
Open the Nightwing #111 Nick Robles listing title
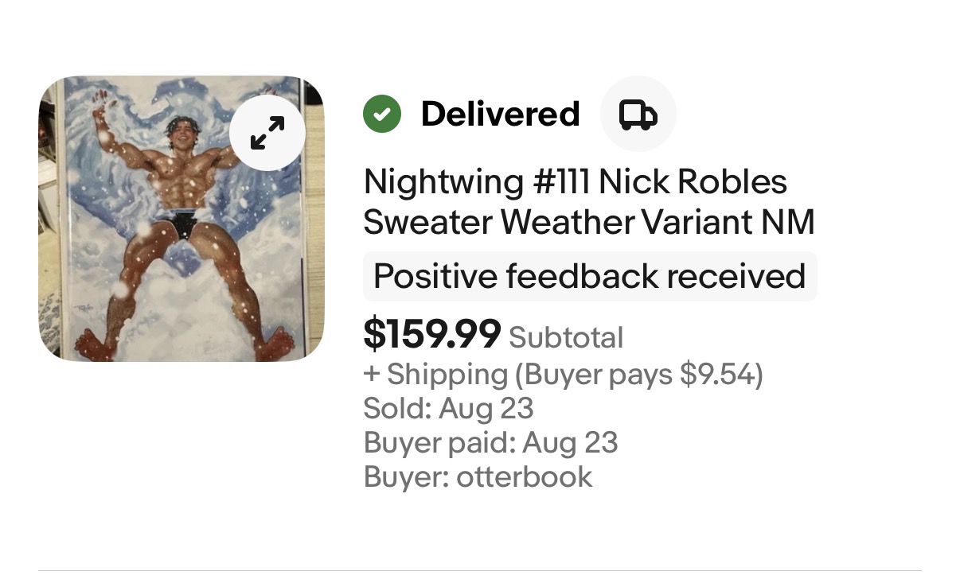coord(576,181)
